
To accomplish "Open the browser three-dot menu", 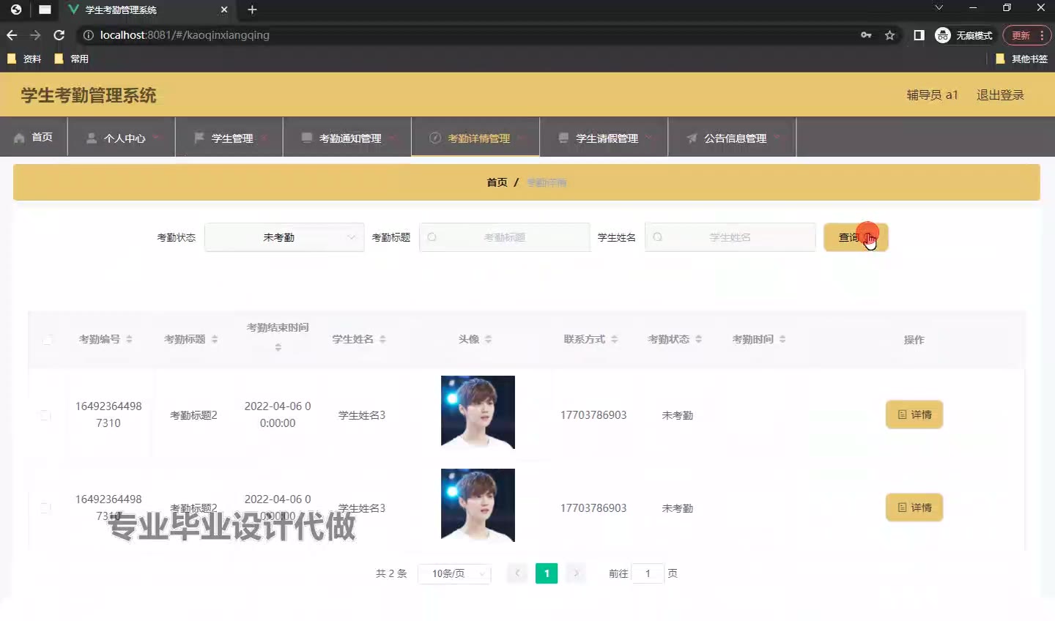I will pos(1042,35).
